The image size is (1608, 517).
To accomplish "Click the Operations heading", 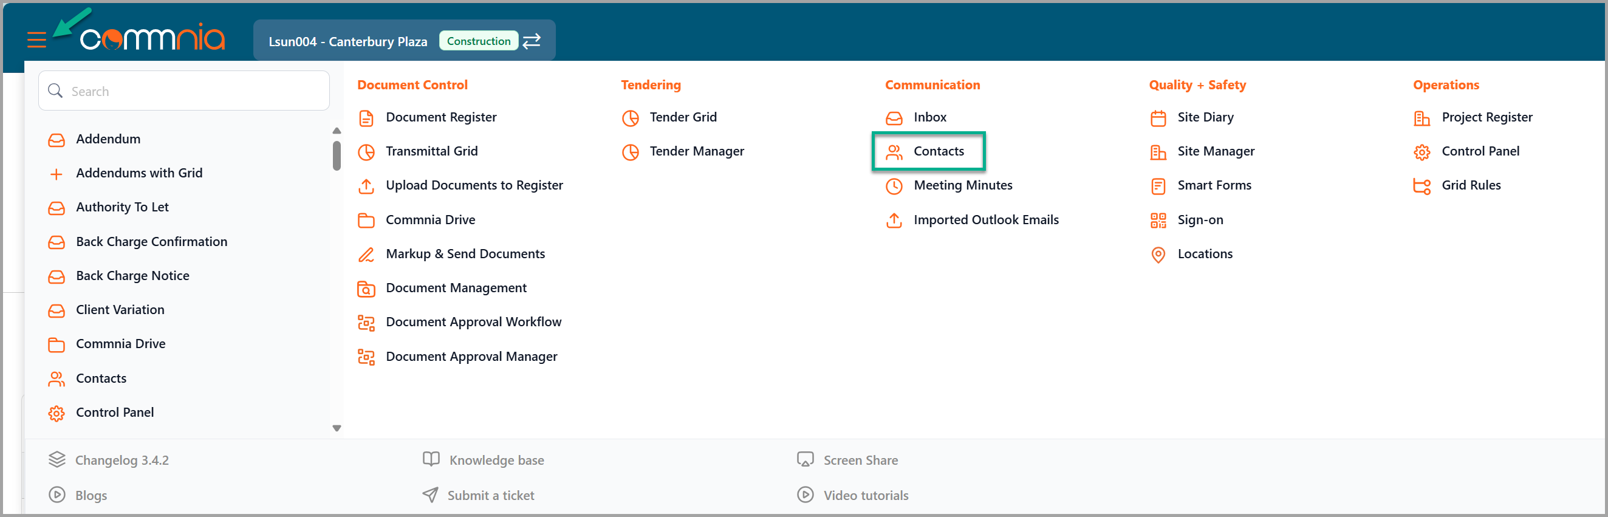I will pyautogui.click(x=1446, y=85).
